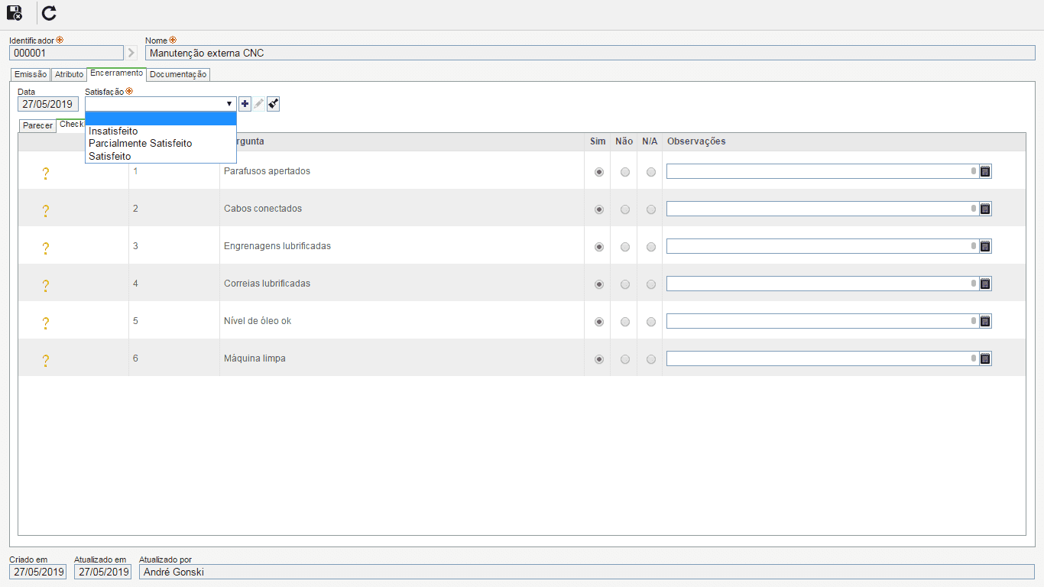Click in Observações field for Correias lubrificadas
1044x587 pixels.
pyautogui.click(x=822, y=284)
